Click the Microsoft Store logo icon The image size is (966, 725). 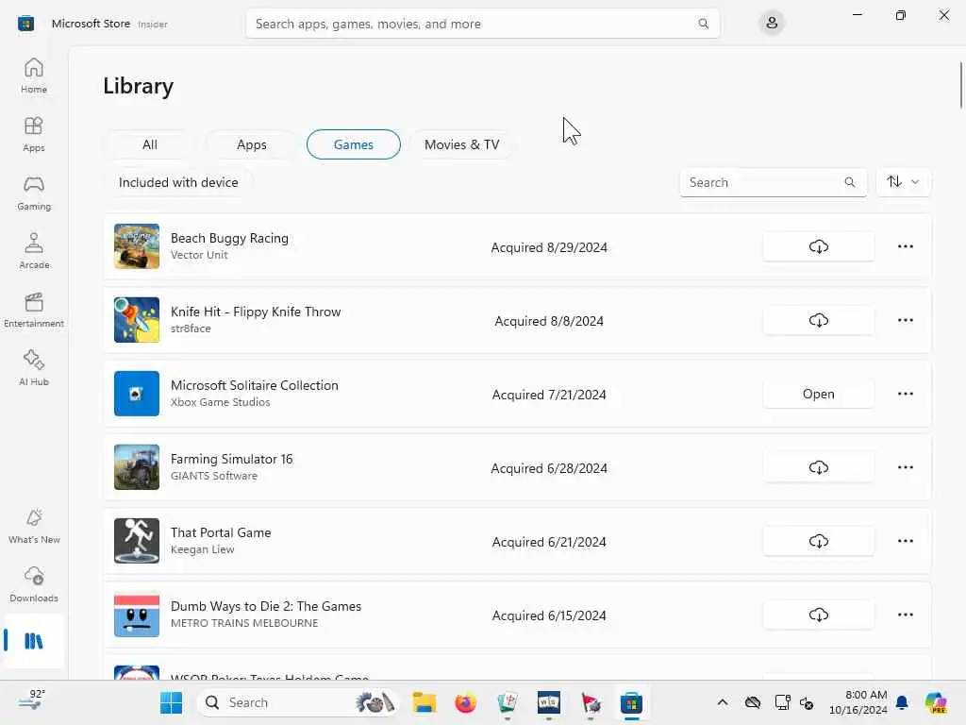pyautogui.click(x=25, y=24)
